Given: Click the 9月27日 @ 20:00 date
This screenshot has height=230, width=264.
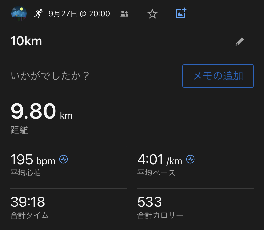Looking at the screenshot, I should pyautogui.click(x=79, y=14).
